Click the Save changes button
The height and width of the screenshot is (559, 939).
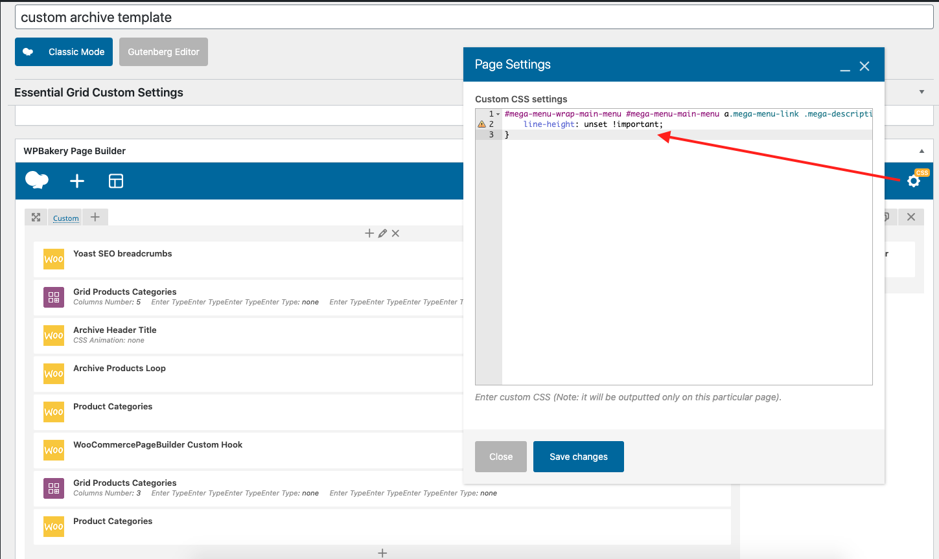[x=578, y=457]
